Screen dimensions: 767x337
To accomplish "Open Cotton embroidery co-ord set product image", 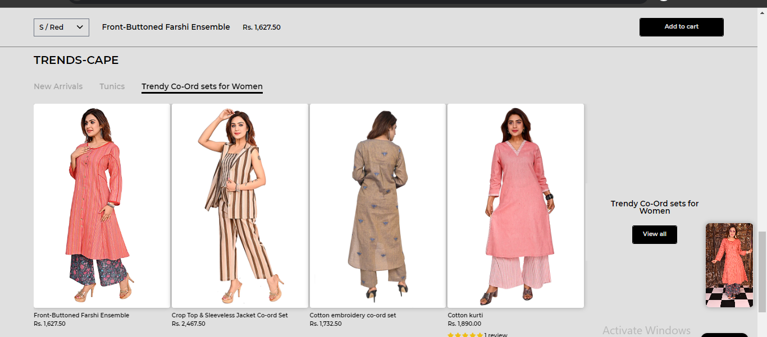I will (x=378, y=206).
